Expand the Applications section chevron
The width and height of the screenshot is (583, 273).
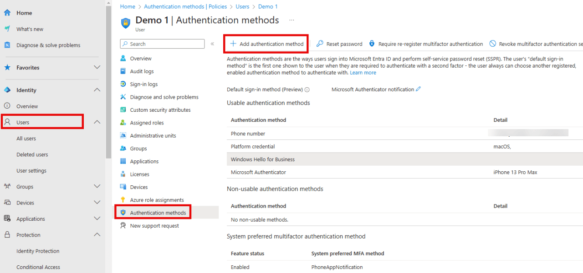(97, 218)
